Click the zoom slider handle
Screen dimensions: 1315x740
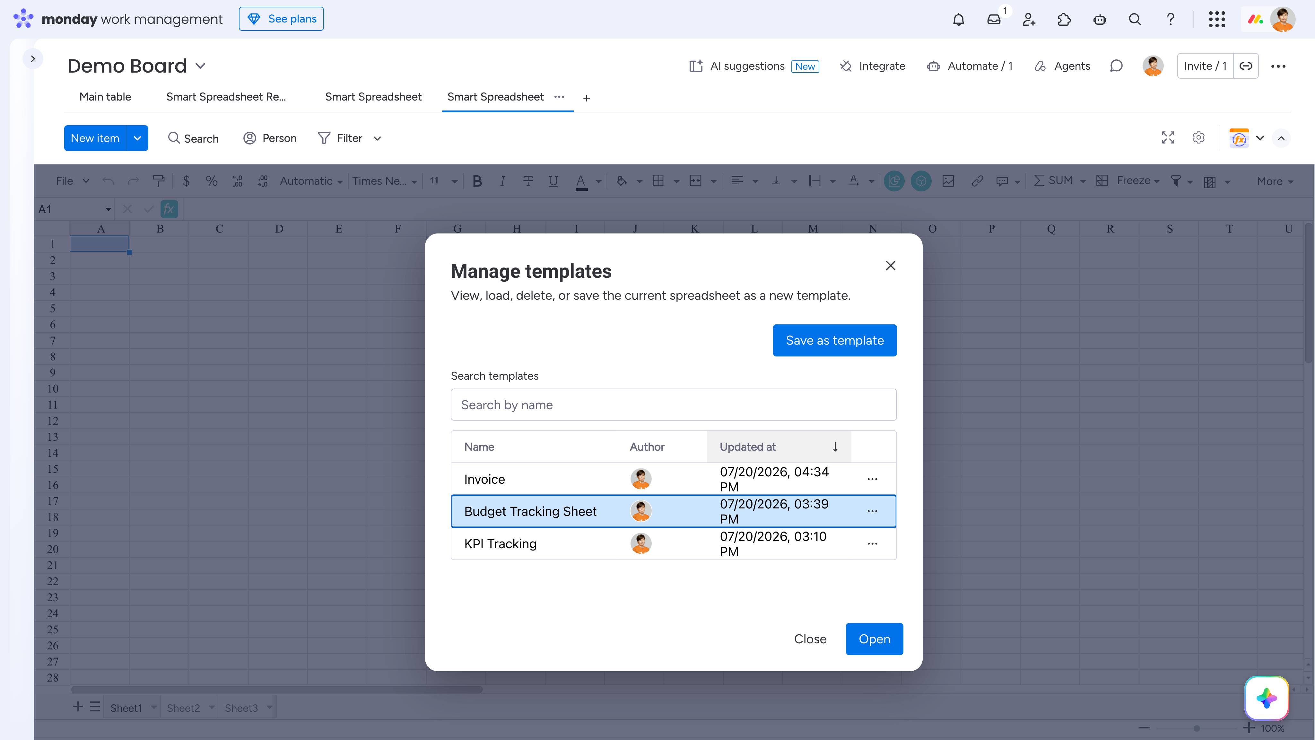(x=1197, y=728)
